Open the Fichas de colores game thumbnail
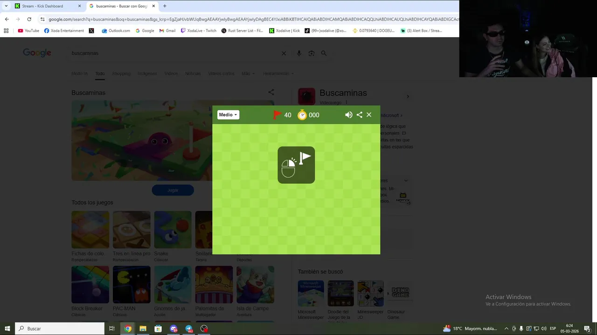597x335 pixels. (x=90, y=229)
